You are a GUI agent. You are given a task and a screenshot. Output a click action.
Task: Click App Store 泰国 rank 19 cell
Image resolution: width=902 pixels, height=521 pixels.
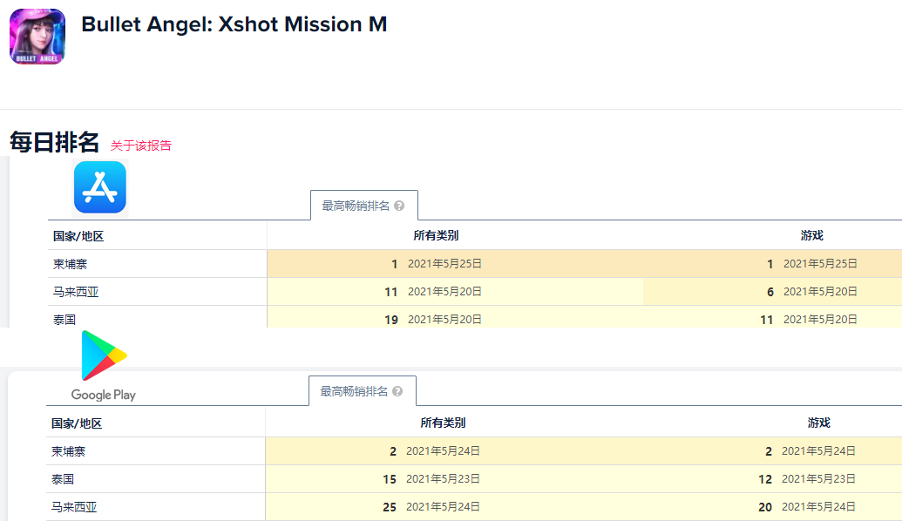click(391, 320)
